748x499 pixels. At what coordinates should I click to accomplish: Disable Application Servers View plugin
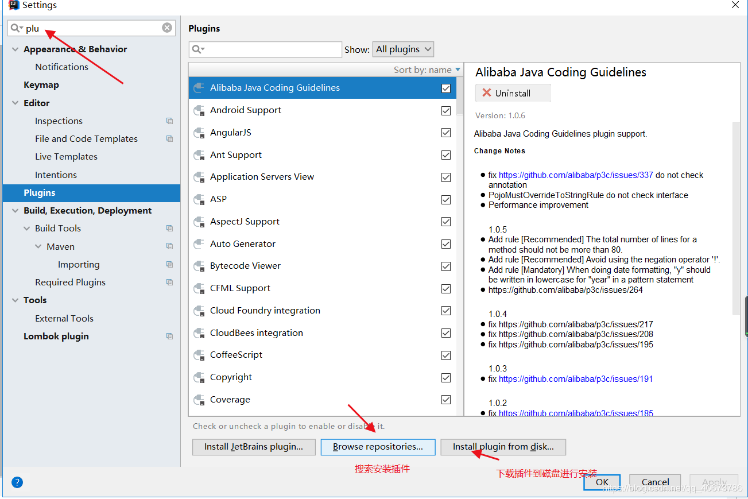(x=446, y=177)
